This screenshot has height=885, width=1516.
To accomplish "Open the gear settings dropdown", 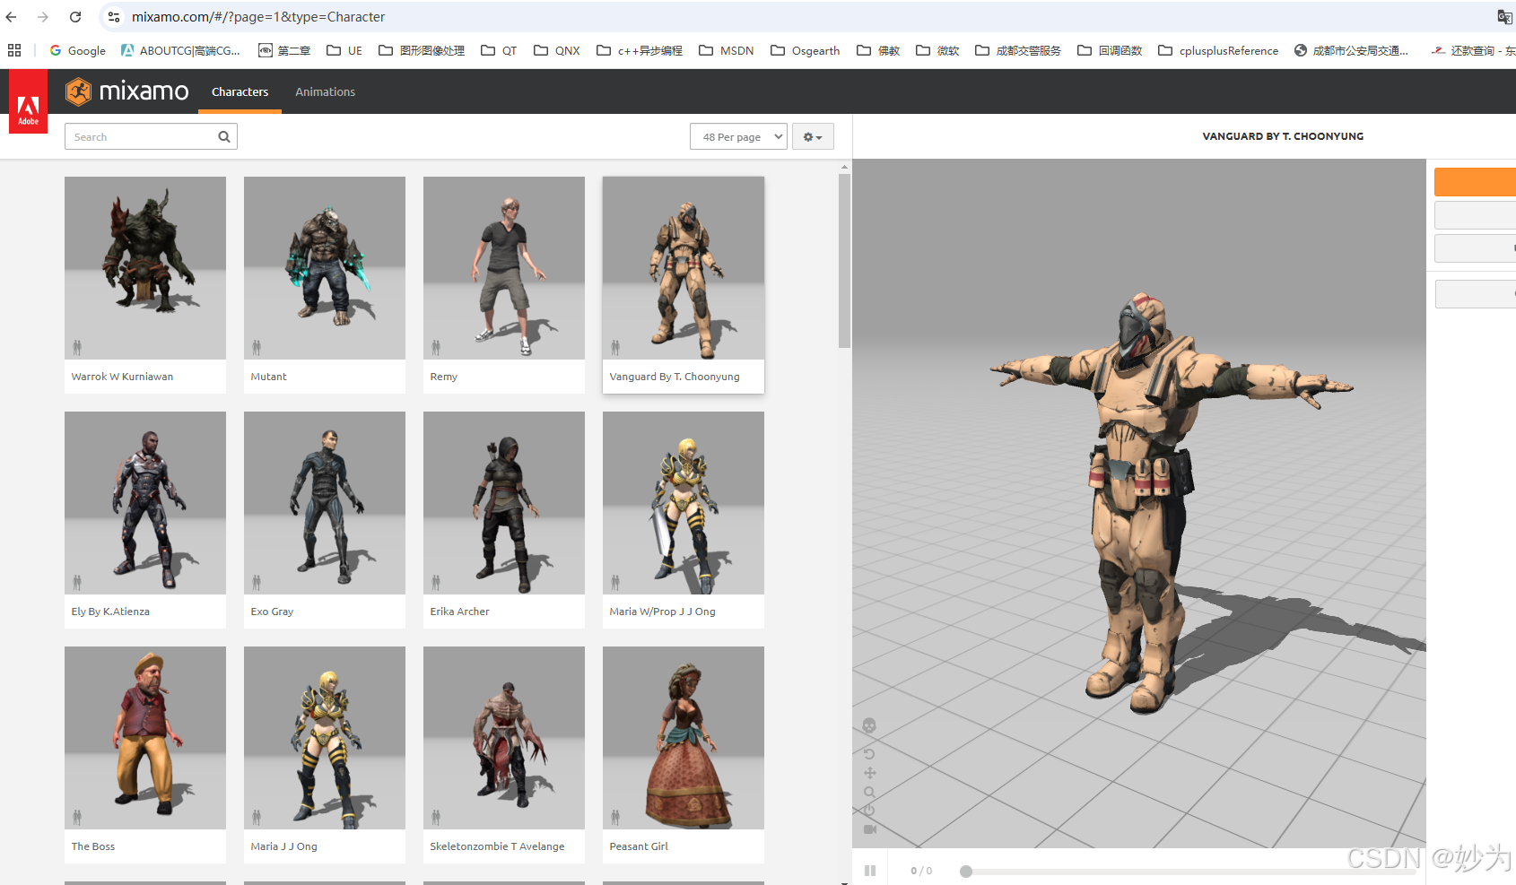I will [813, 137].
